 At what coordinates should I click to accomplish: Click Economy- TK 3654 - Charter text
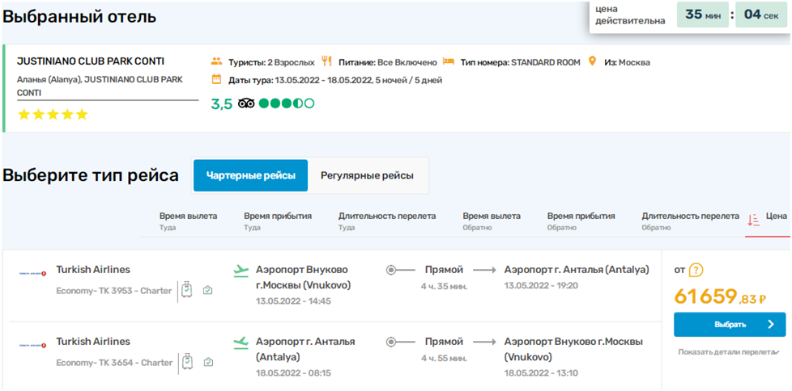coord(113,363)
